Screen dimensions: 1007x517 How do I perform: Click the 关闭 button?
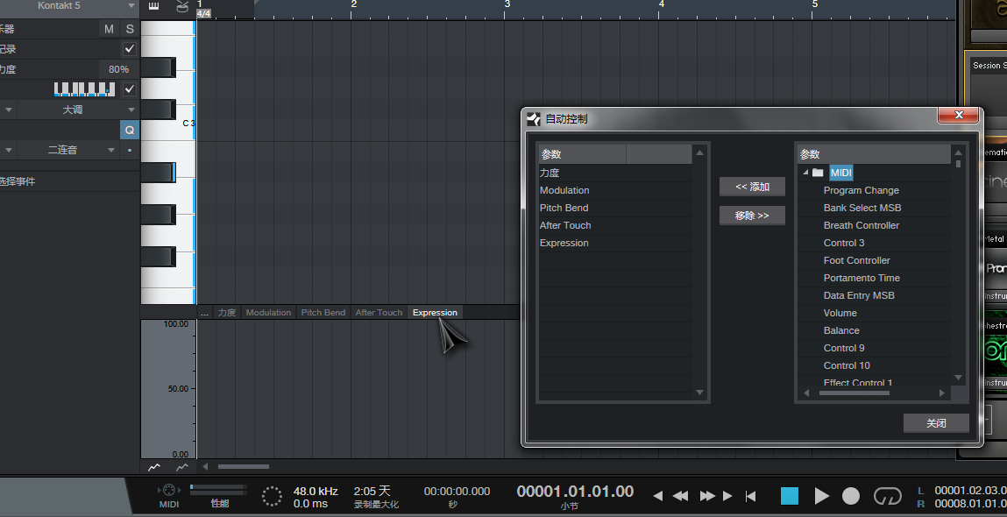pos(936,423)
